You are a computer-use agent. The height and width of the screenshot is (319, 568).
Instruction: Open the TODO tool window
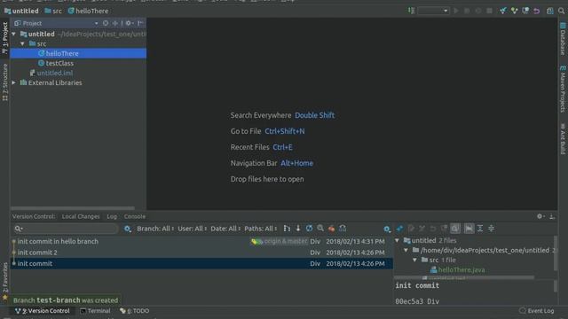coord(134,311)
